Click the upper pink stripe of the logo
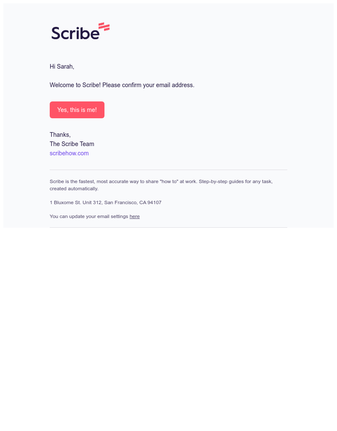Viewport: 337px width, 431px height. tap(102, 24)
